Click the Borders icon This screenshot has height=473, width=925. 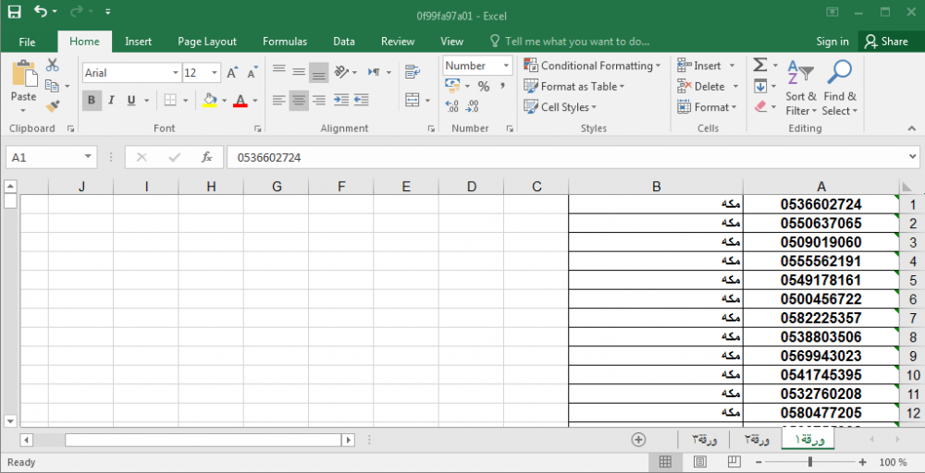click(x=170, y=100)
